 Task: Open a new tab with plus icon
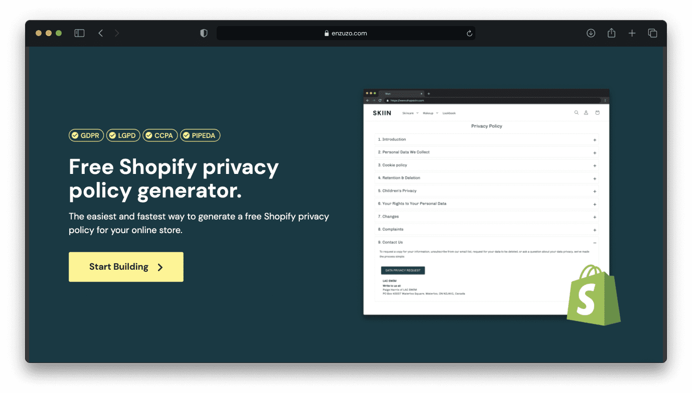[632, 33]
